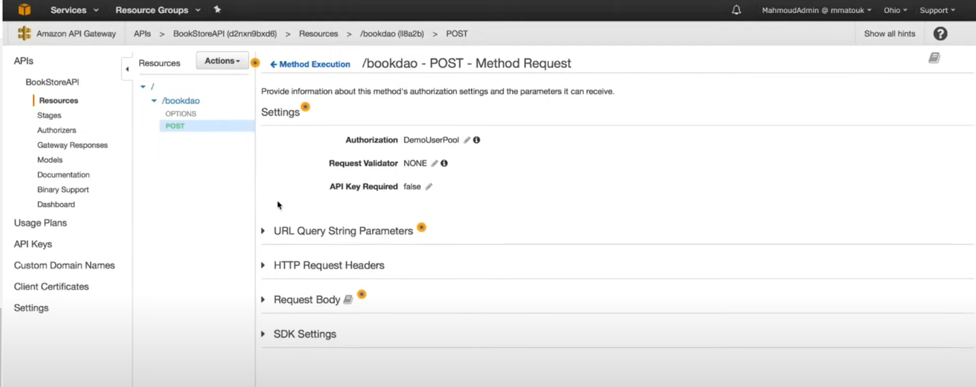Open the Support dropdown menu
Image resolution: width=976 pixels, height=387 pixels.
point(937,10)
